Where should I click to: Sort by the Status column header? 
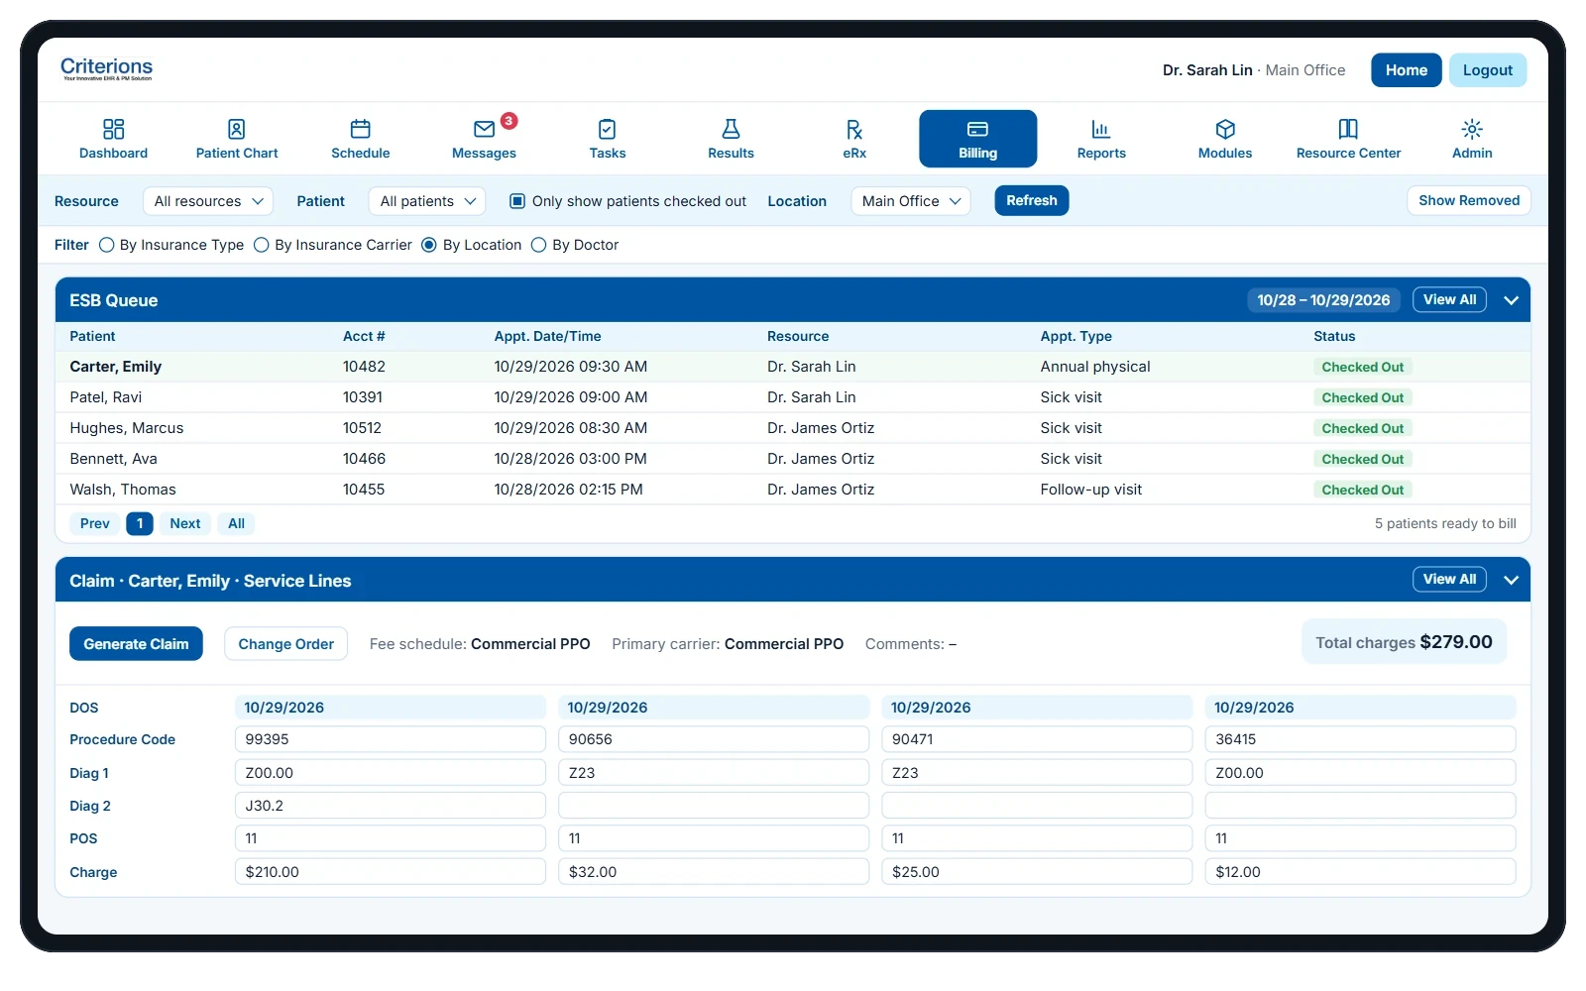(x=1334, y=337)
